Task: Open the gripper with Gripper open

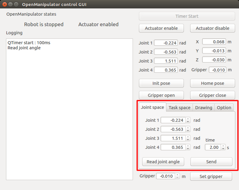Action: [161, 95]
